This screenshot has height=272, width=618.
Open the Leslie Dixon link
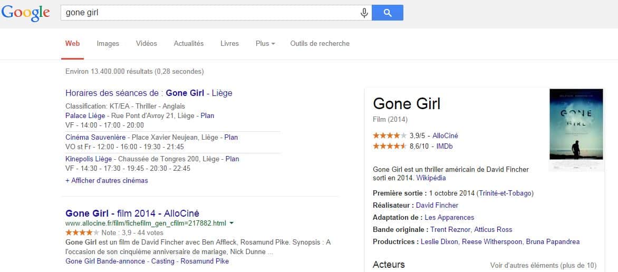click(440, 241)
